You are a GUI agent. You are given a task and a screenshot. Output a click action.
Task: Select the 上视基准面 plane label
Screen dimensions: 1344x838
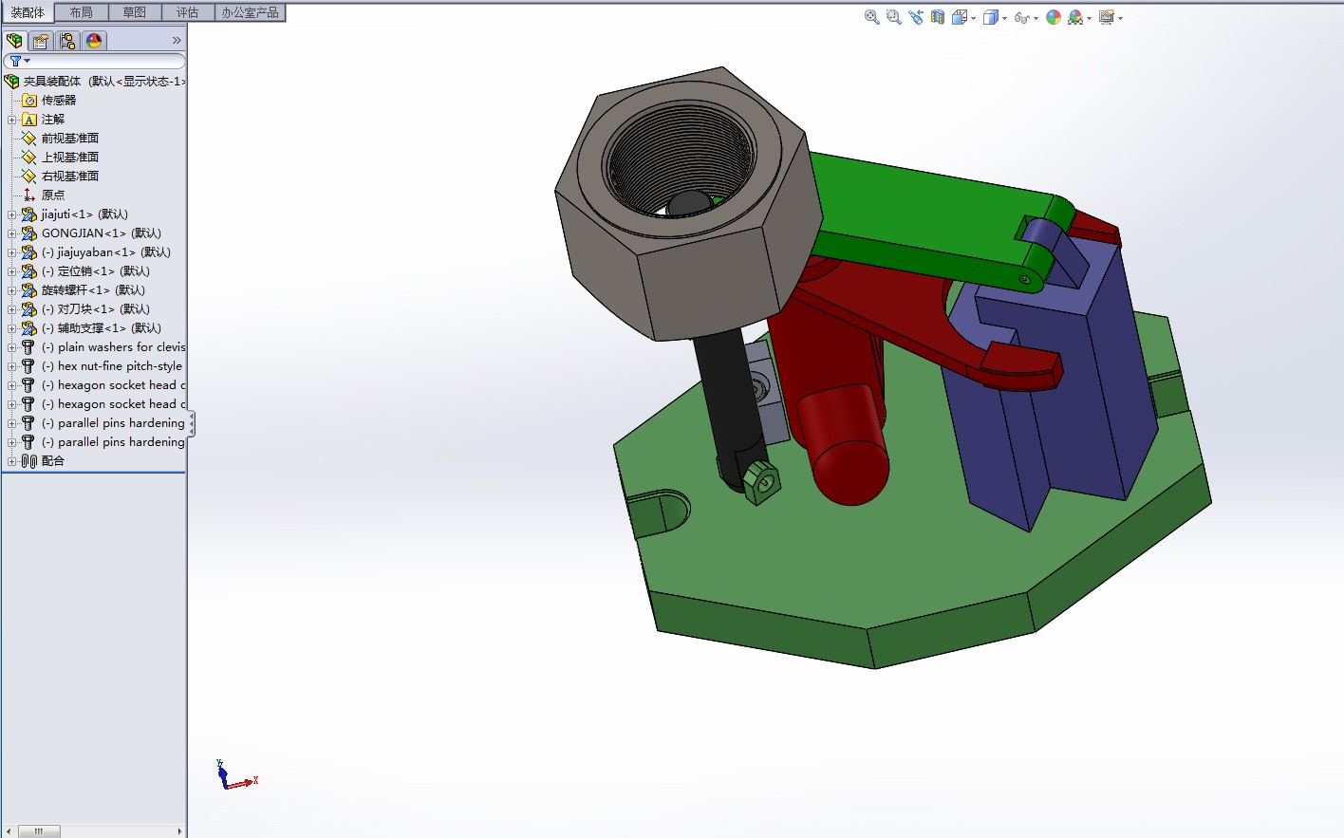(70, 158)
